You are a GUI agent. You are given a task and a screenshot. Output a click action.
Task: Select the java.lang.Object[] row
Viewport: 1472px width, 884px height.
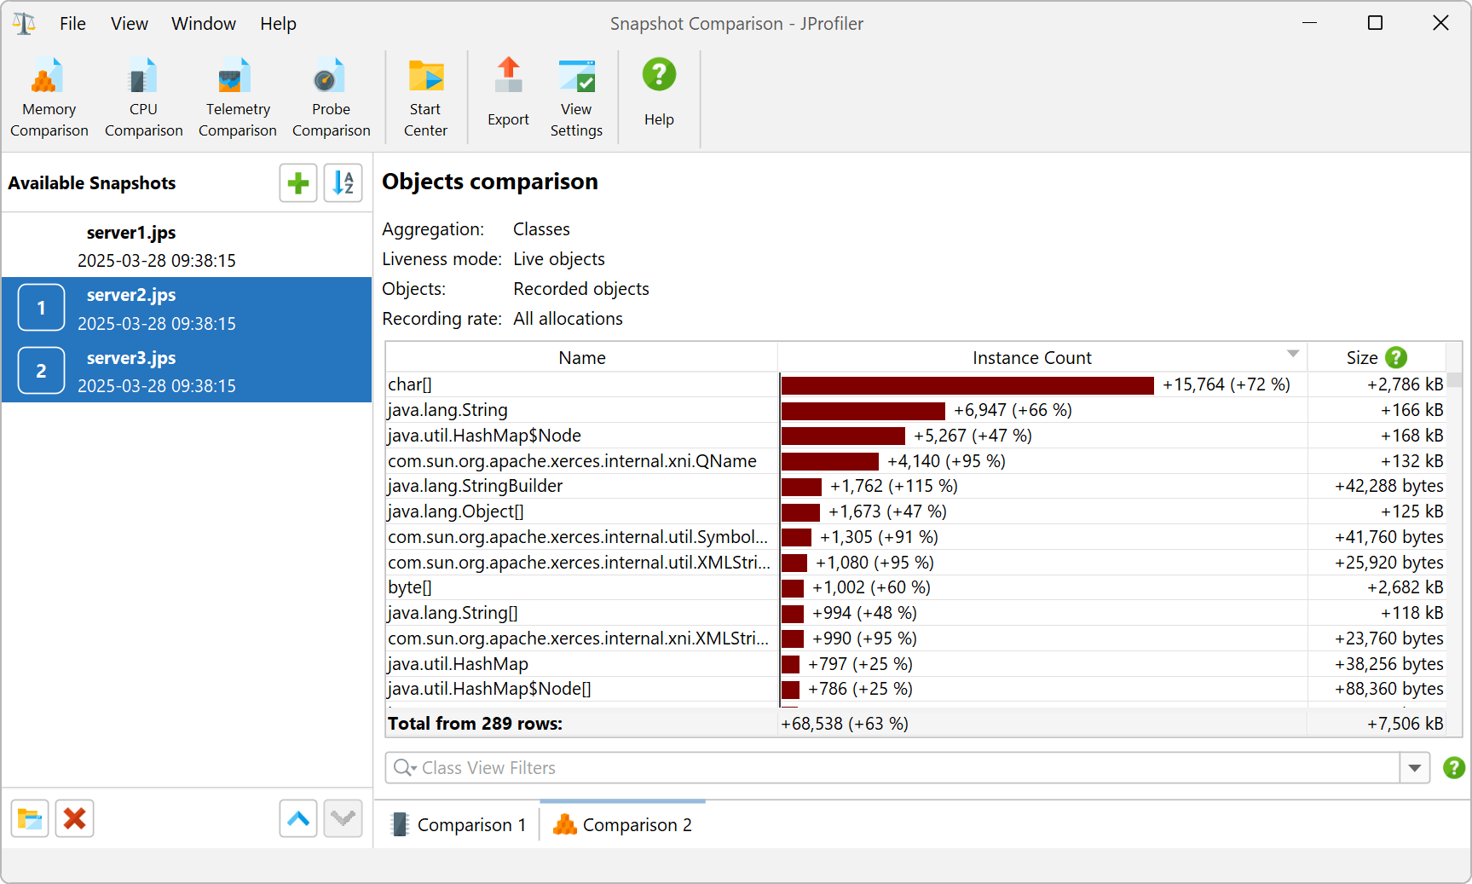(x=915, y=511)
